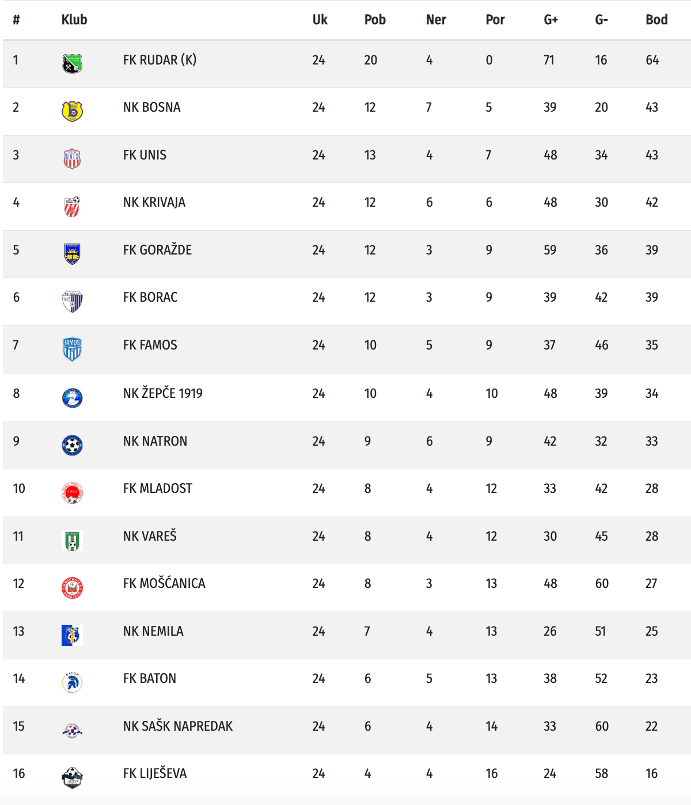Open the FK Unis club logo
This screenshot has height=805, width=691.
[72, 159]
